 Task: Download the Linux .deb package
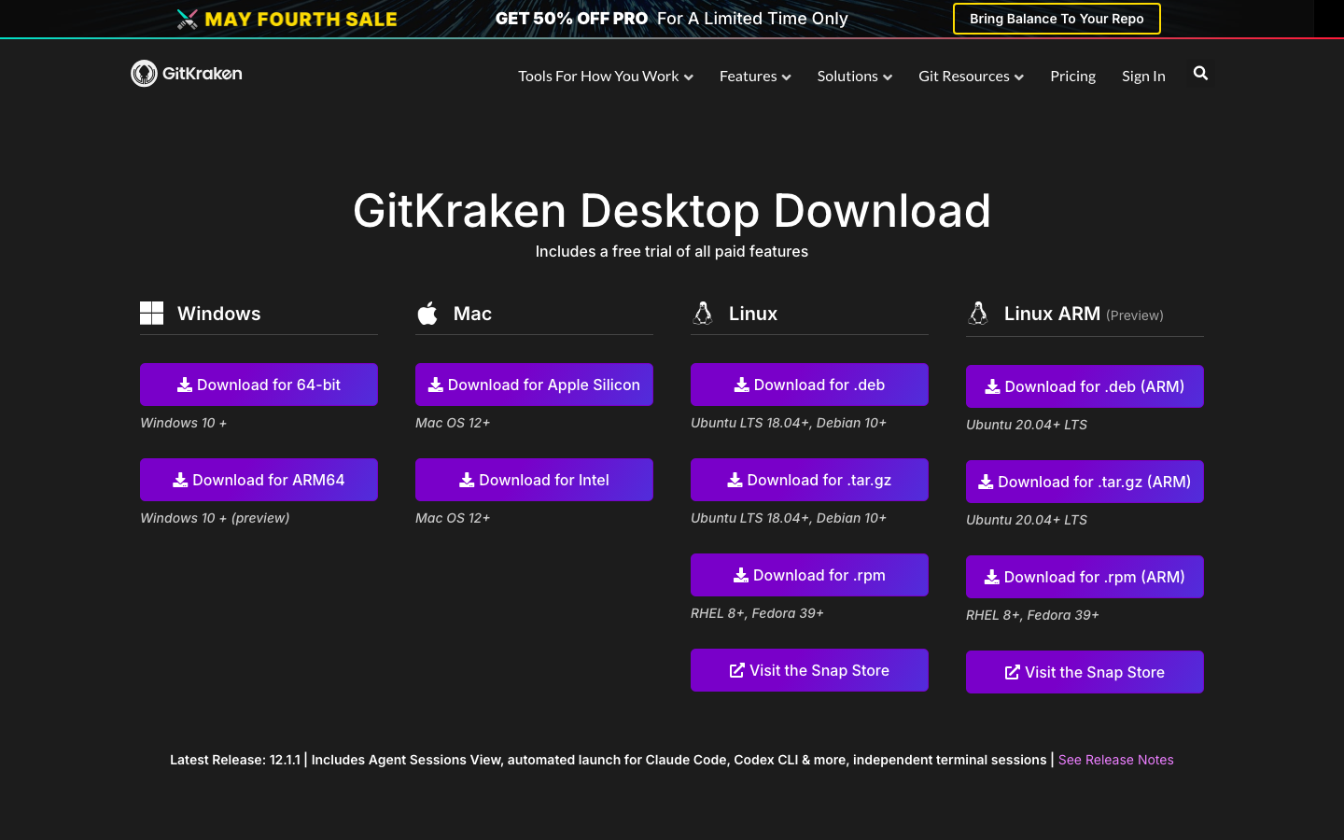809,385
